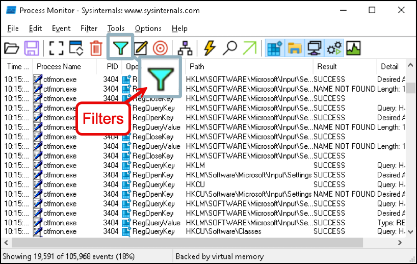Click the vertical scrollbar thumb
The image size is (417, 264).
tap(411, 88)
